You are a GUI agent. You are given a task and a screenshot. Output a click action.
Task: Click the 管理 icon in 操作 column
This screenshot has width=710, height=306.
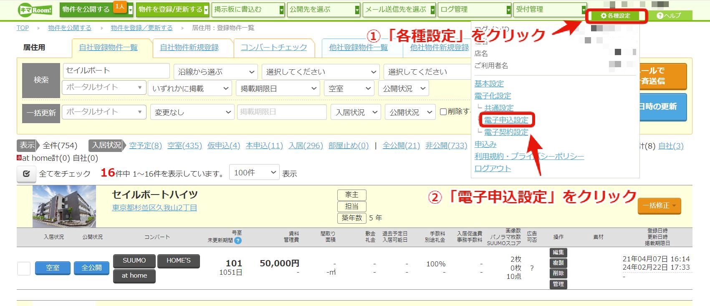tap(558, 284)
